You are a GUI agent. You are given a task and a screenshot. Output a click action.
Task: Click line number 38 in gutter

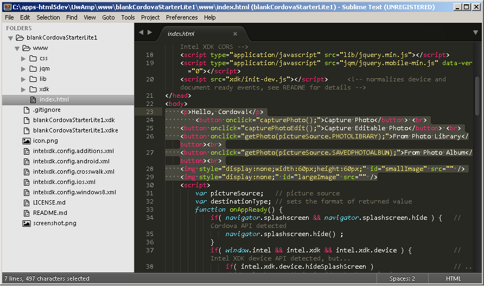coord(150,266)
